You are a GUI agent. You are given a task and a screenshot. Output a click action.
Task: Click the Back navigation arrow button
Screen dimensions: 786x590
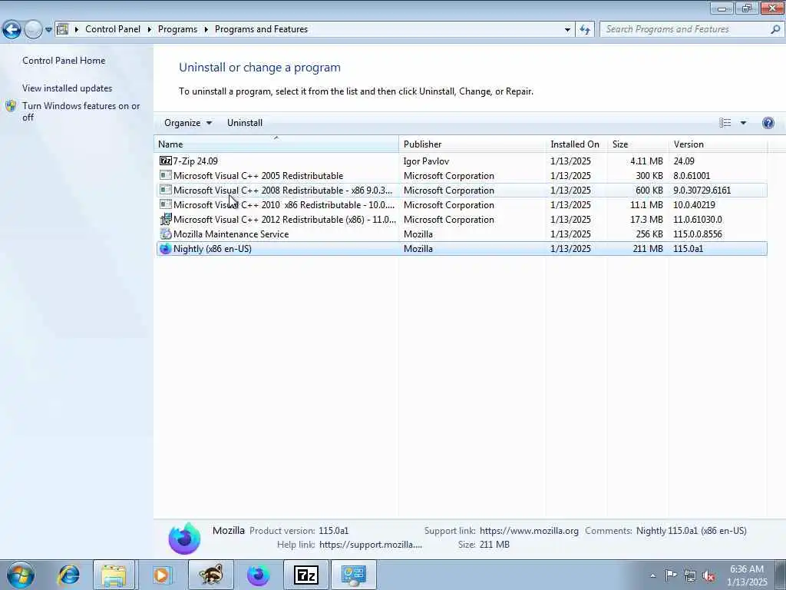pyautogui.click(x=12, y=29)
